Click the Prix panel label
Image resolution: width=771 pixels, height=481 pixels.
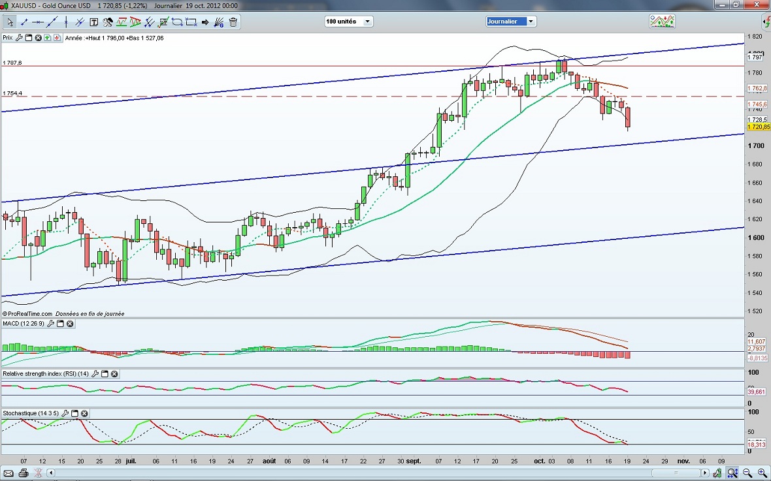pyautogui.click(x=8, y=38)
